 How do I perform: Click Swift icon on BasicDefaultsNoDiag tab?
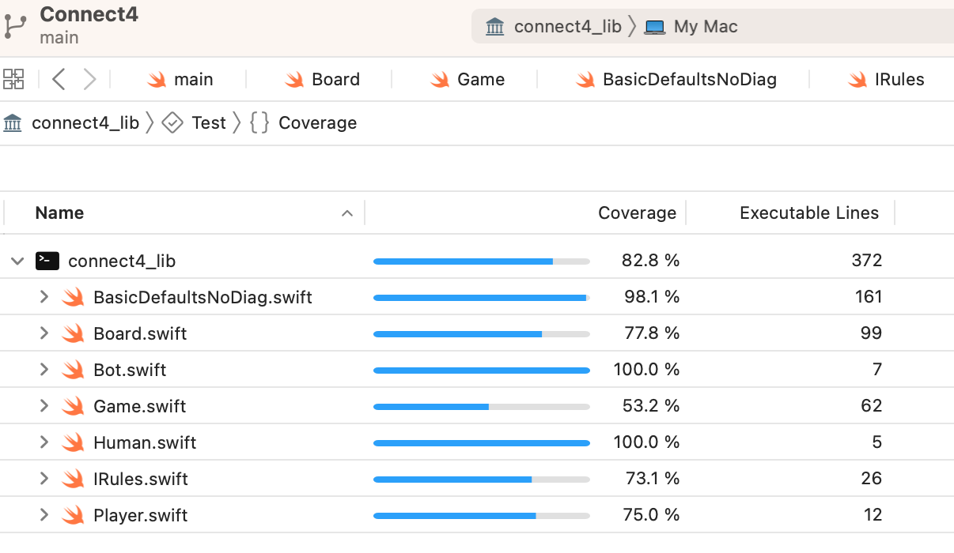585,79
